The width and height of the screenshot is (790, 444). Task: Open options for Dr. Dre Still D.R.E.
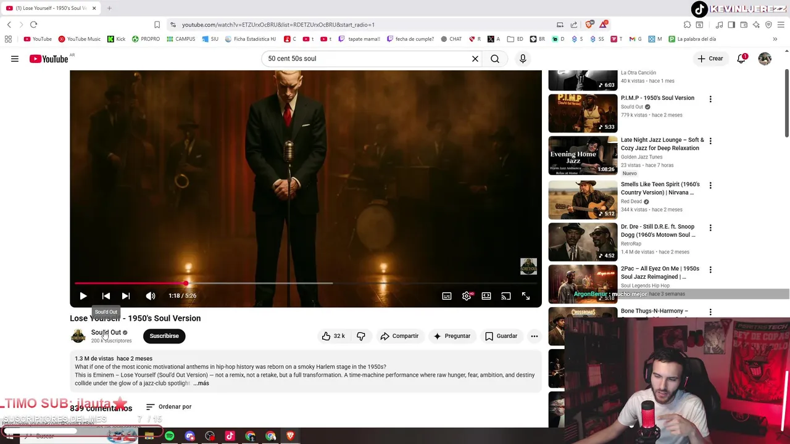[710, 228]
